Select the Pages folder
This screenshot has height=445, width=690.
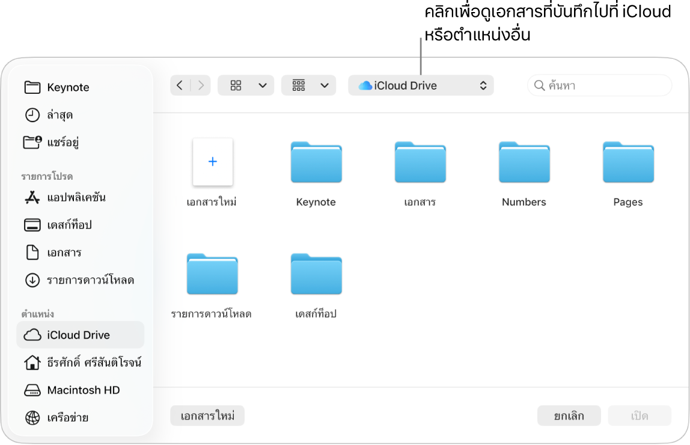click(628, 162)
